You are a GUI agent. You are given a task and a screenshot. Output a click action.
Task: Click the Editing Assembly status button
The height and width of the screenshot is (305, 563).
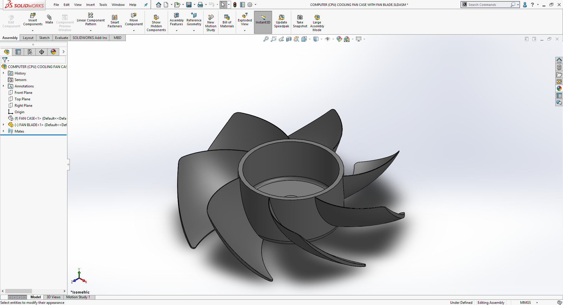point(491,302)
